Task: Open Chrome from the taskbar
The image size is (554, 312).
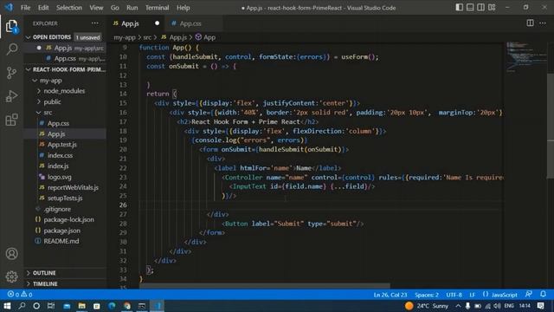Action: [x=127, y=306]
